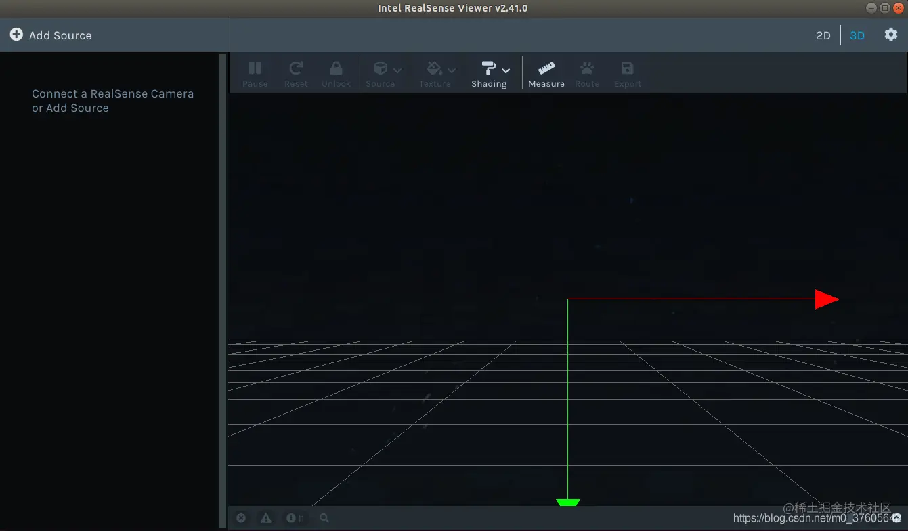This screenshot has width=908, height=531.
Task: Switch to 3D view
Action: (x=857, y=35)
